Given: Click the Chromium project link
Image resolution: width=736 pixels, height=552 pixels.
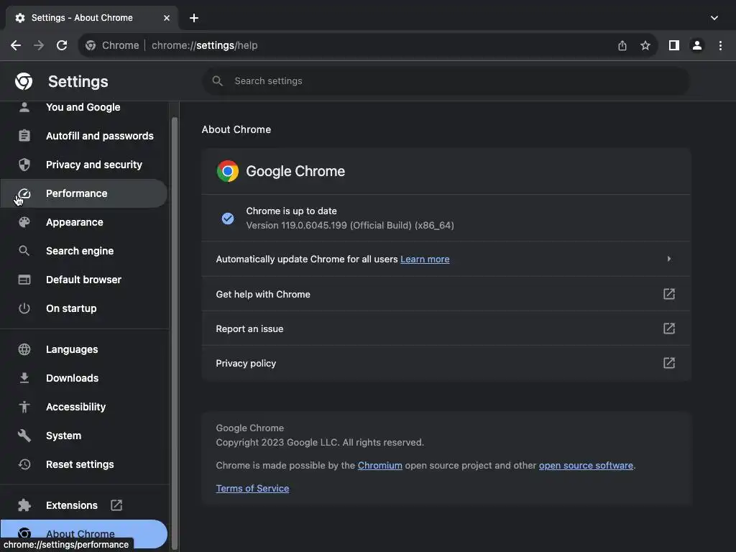Looking at the screenshot, I should click(x=379, y=465).
